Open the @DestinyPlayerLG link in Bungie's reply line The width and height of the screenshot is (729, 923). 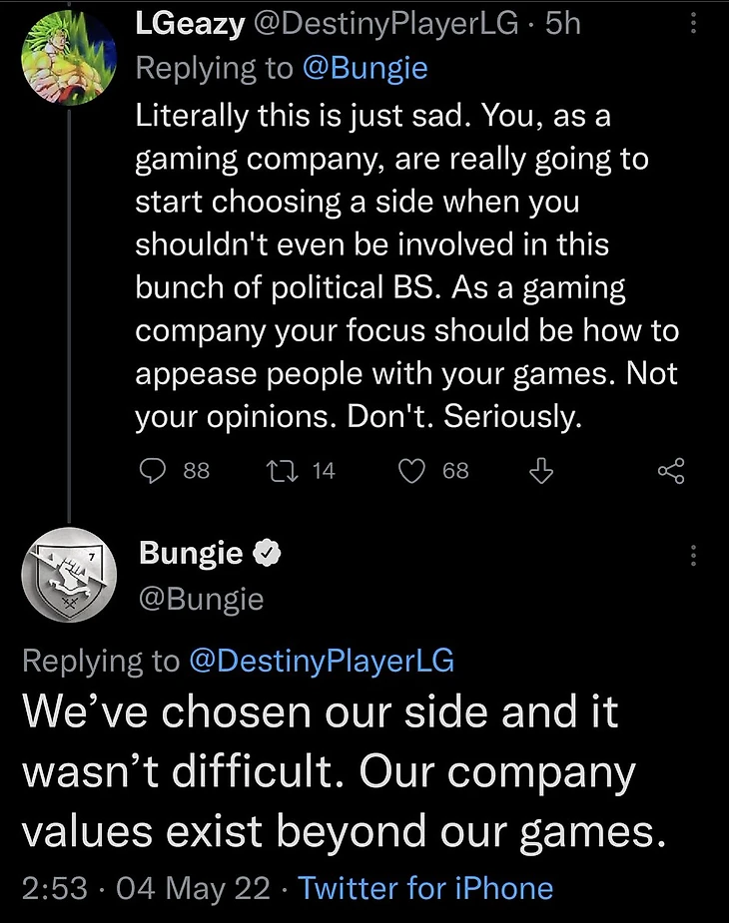[x=321, y=660]
